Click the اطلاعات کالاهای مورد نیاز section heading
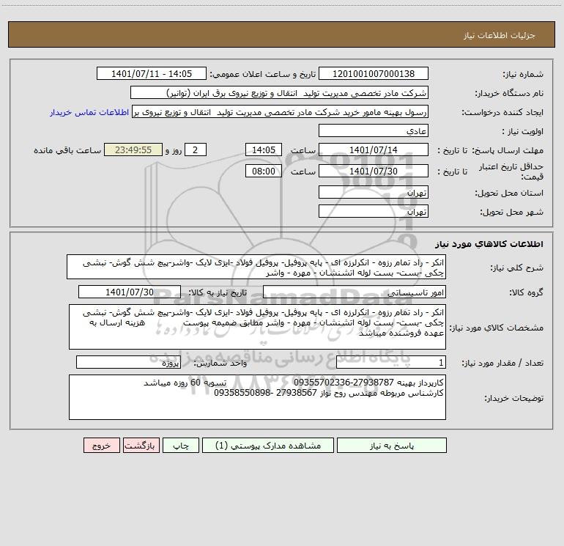Screen dimensions: 564x546 point(489,244)
